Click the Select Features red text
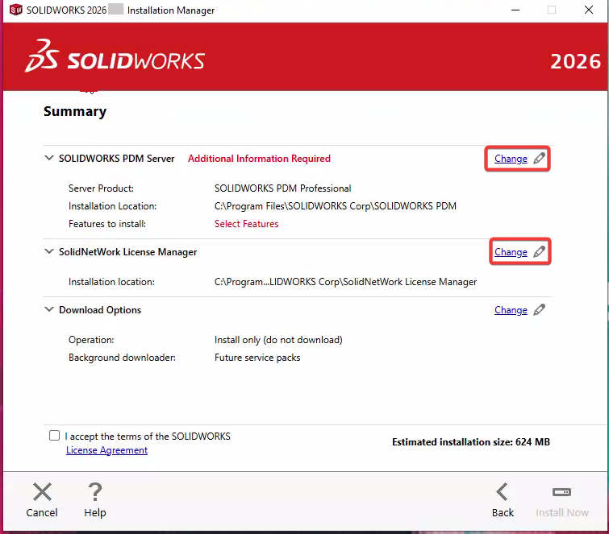The height and width of the screenshot is (534, 609). 246,224
